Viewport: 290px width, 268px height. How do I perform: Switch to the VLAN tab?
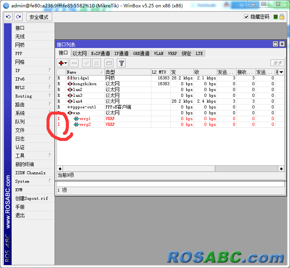159,53
